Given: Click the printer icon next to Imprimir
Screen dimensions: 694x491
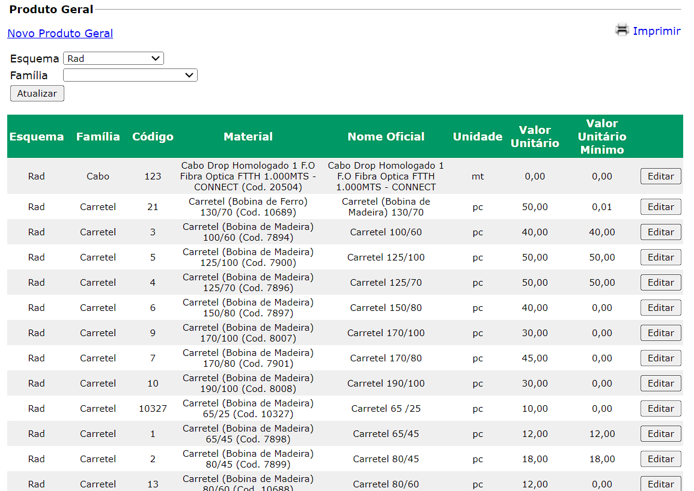Looking at the screenshot, I should [x=622, y=30].
